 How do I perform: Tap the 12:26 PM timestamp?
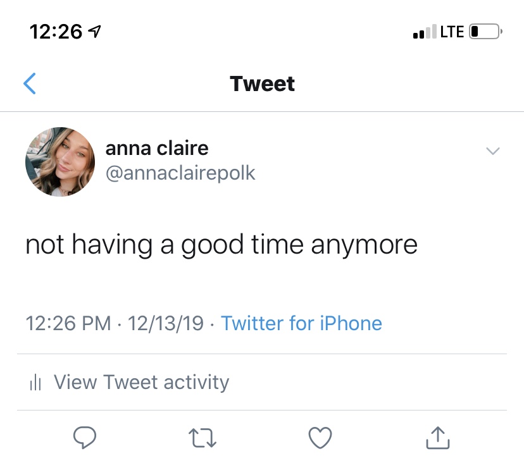(x=68, y=324)
